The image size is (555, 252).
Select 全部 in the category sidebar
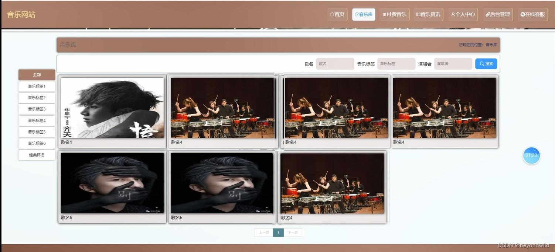tap(37, 74)
